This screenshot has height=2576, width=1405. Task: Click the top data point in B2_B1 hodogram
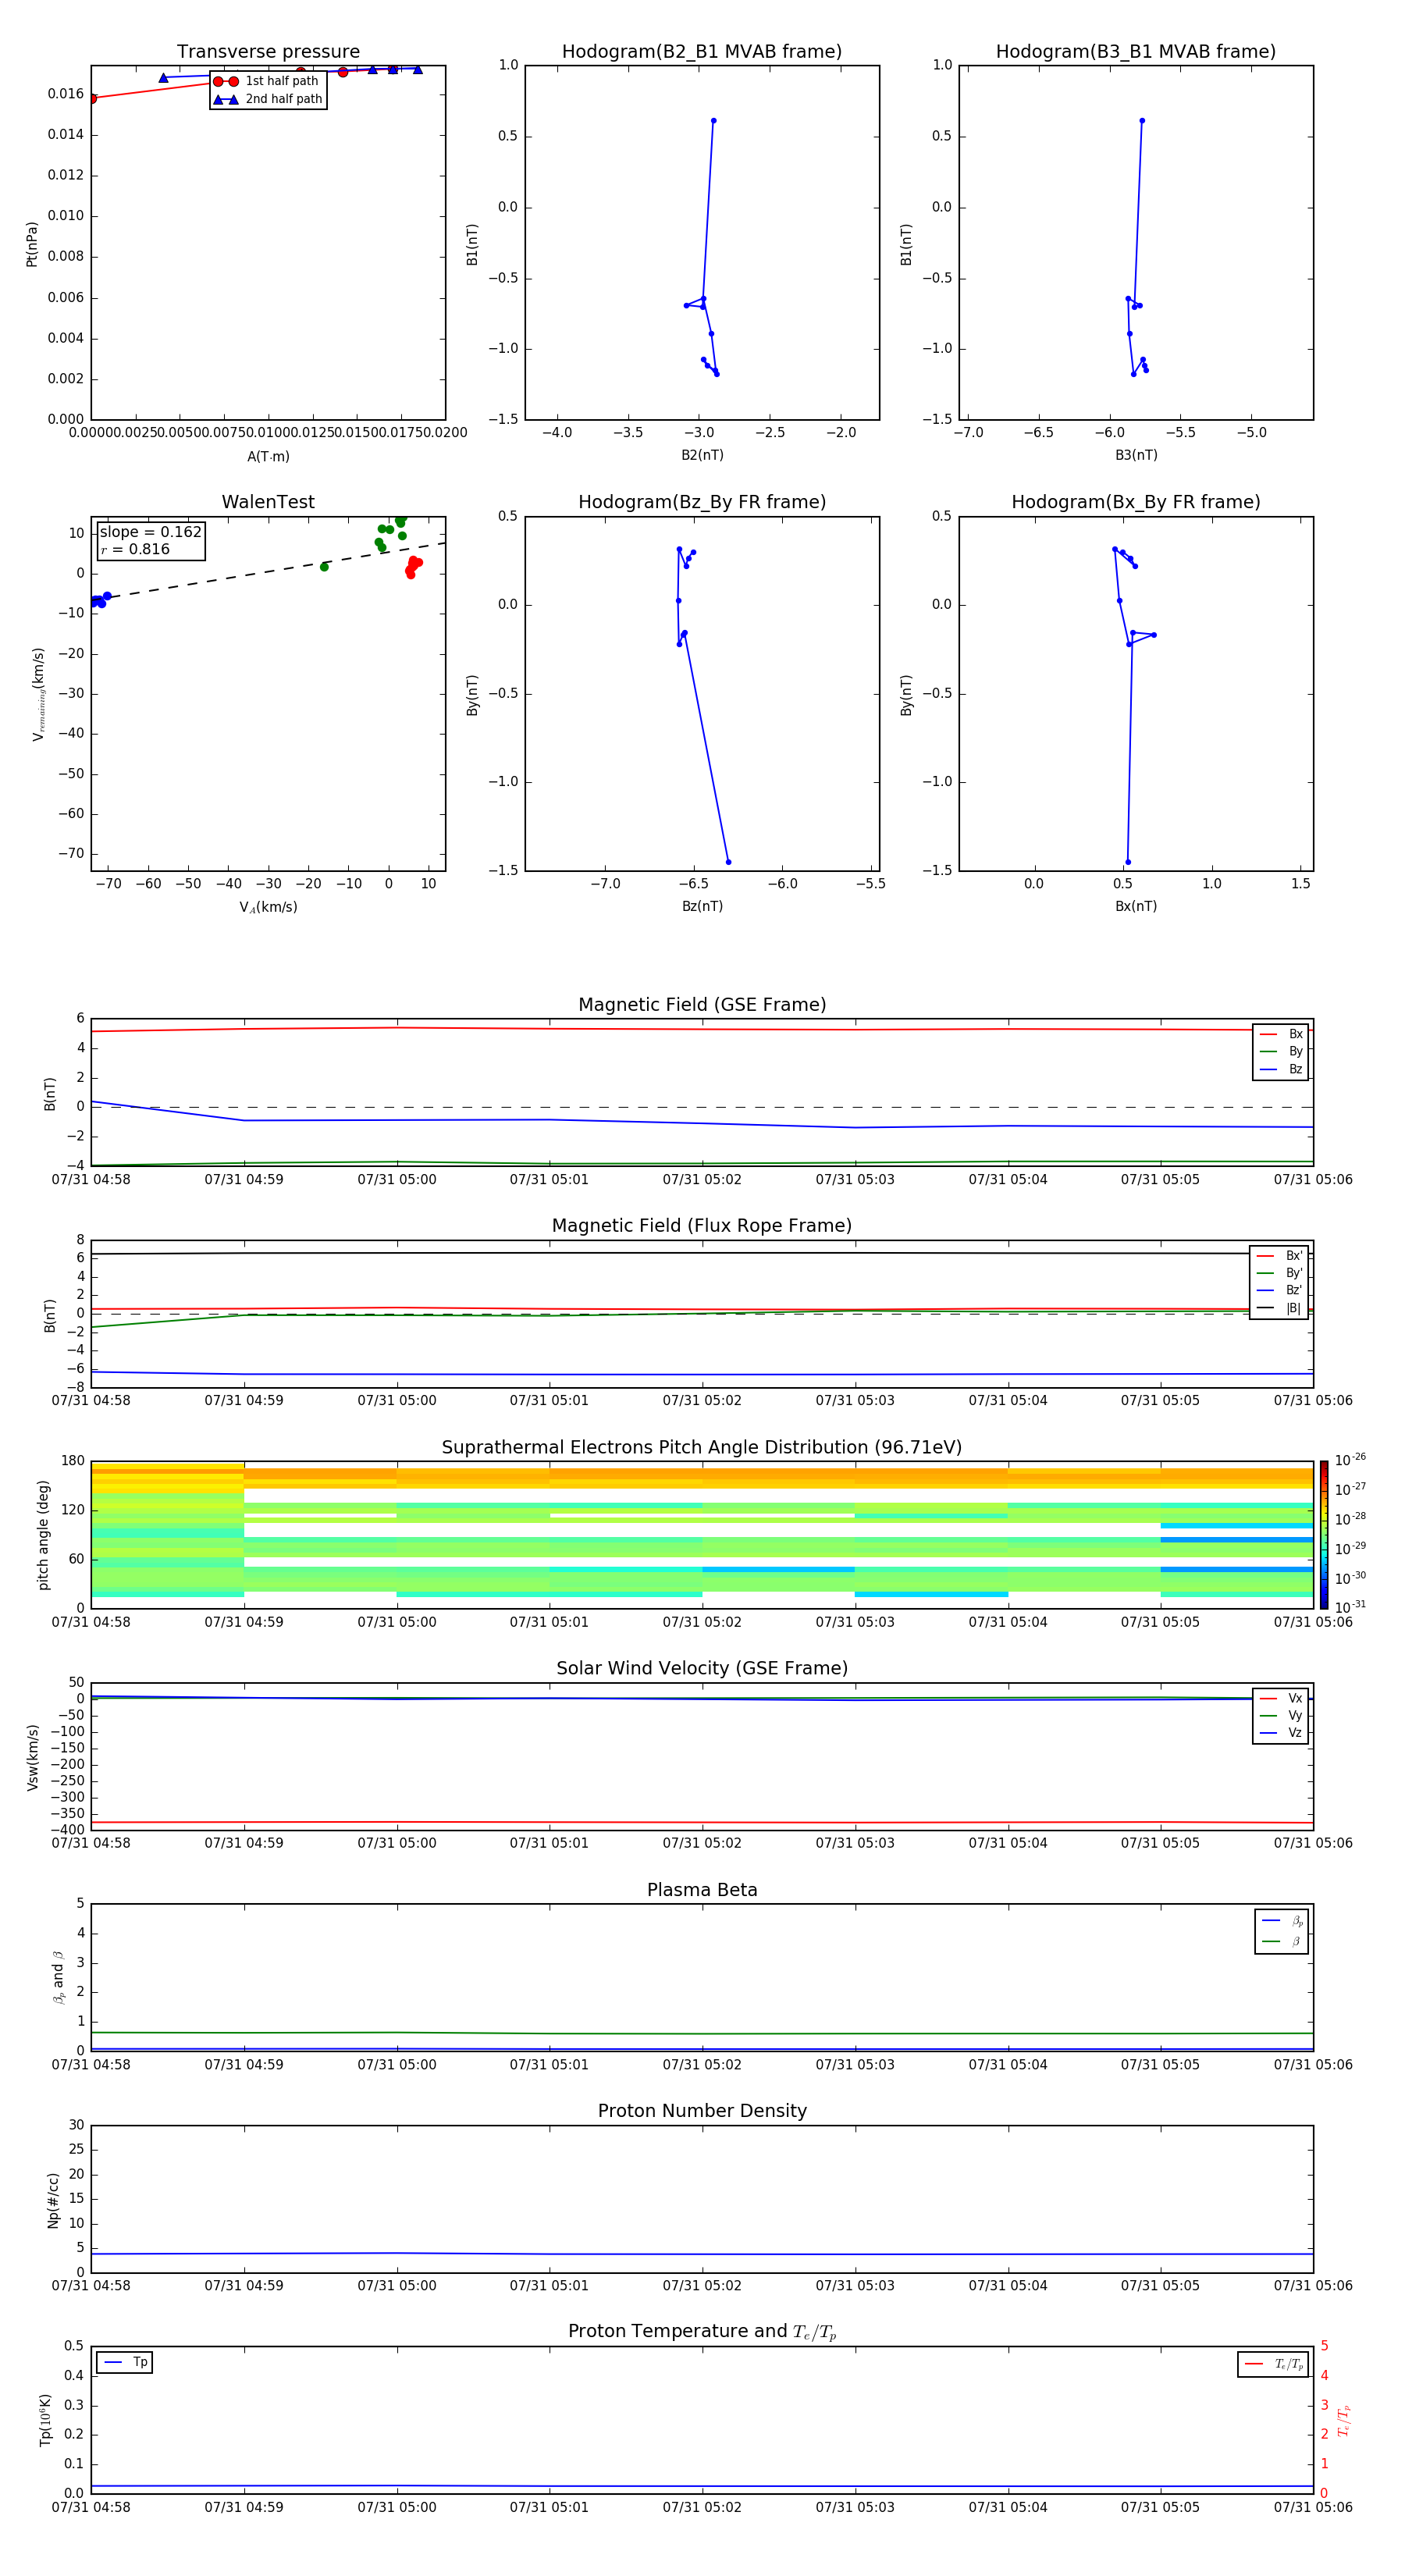coord(713,121)
